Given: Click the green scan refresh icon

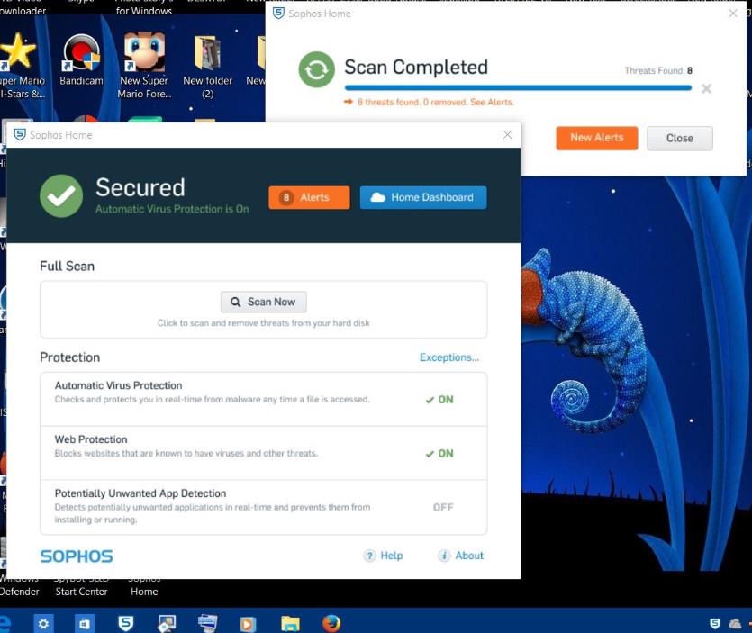Looking at the screenshot, I should click(x=316, y=69).
